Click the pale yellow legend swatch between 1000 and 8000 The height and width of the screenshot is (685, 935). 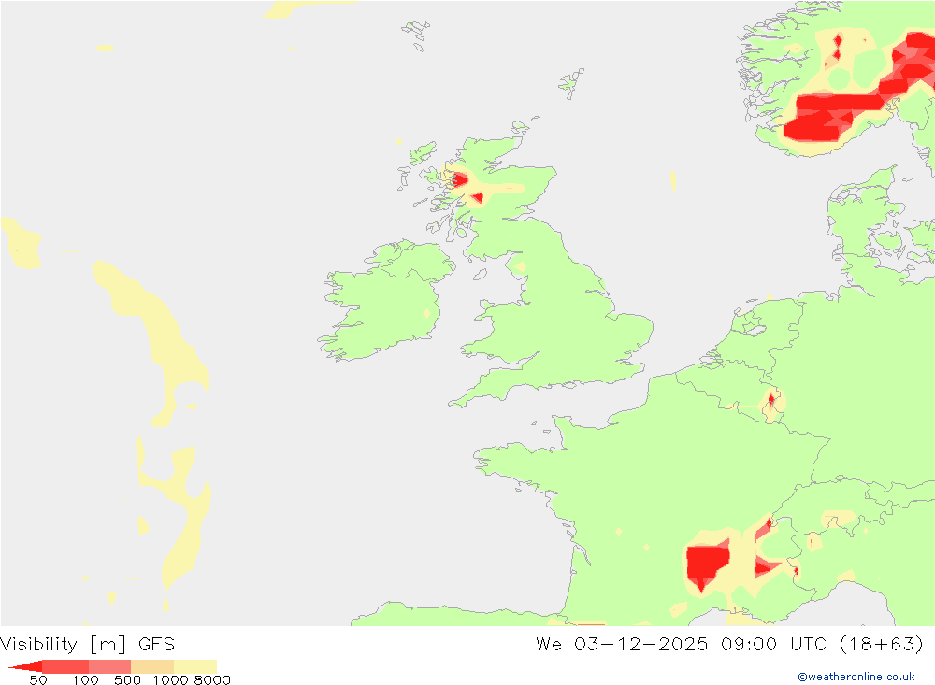coord(195,666)
